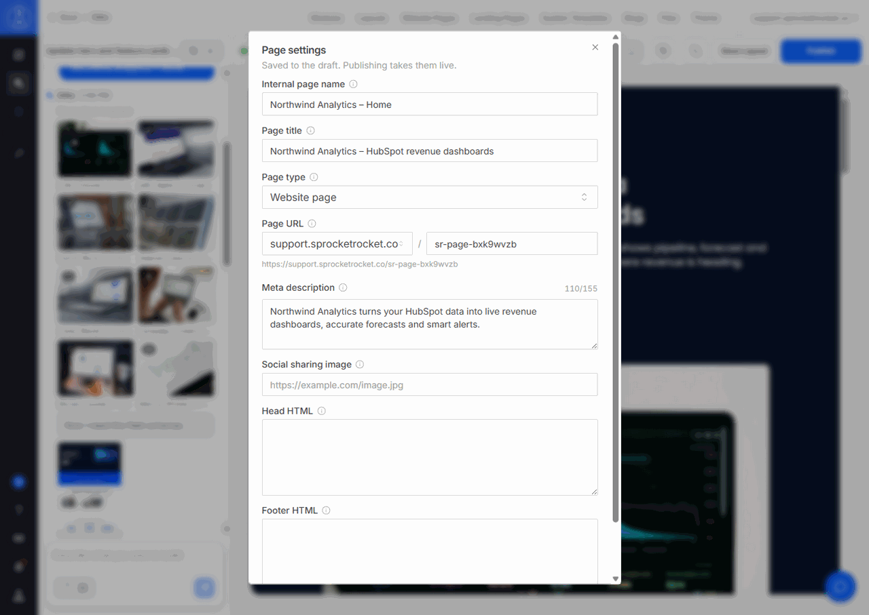Click info icon beside Footer HTML label
Viewport: 869px width, 615px height.
(326, 511)
